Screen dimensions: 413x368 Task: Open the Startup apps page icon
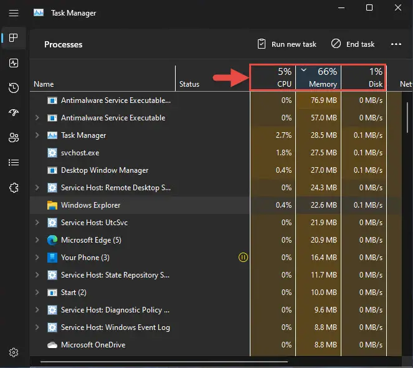coord(14,113)
